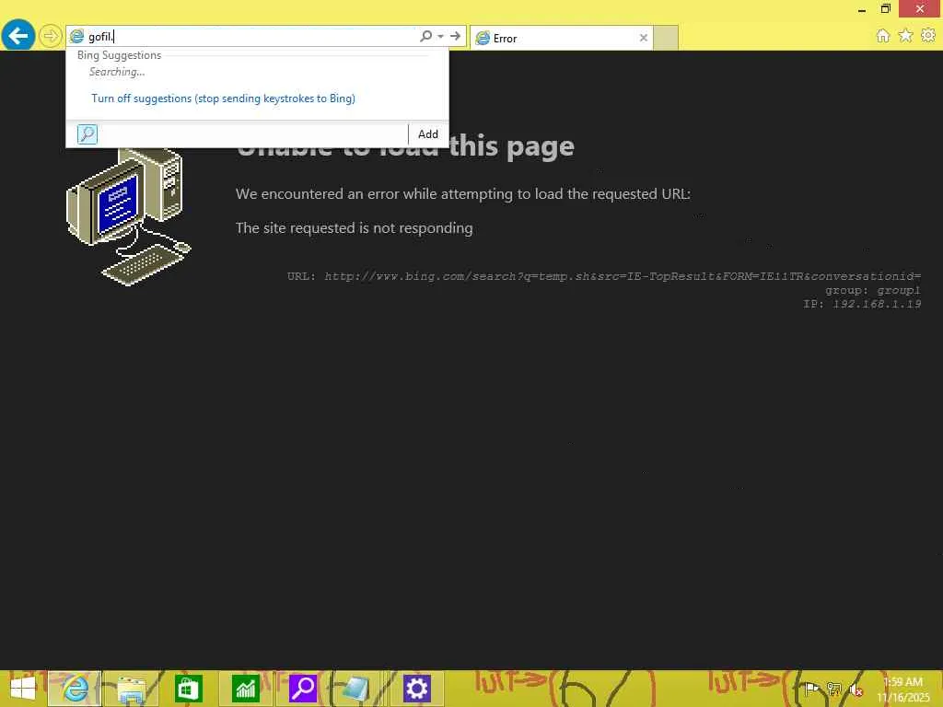943x707 pixels.
Task: Open Internet Explorer in the taskbar
Action: coord(75,689)
